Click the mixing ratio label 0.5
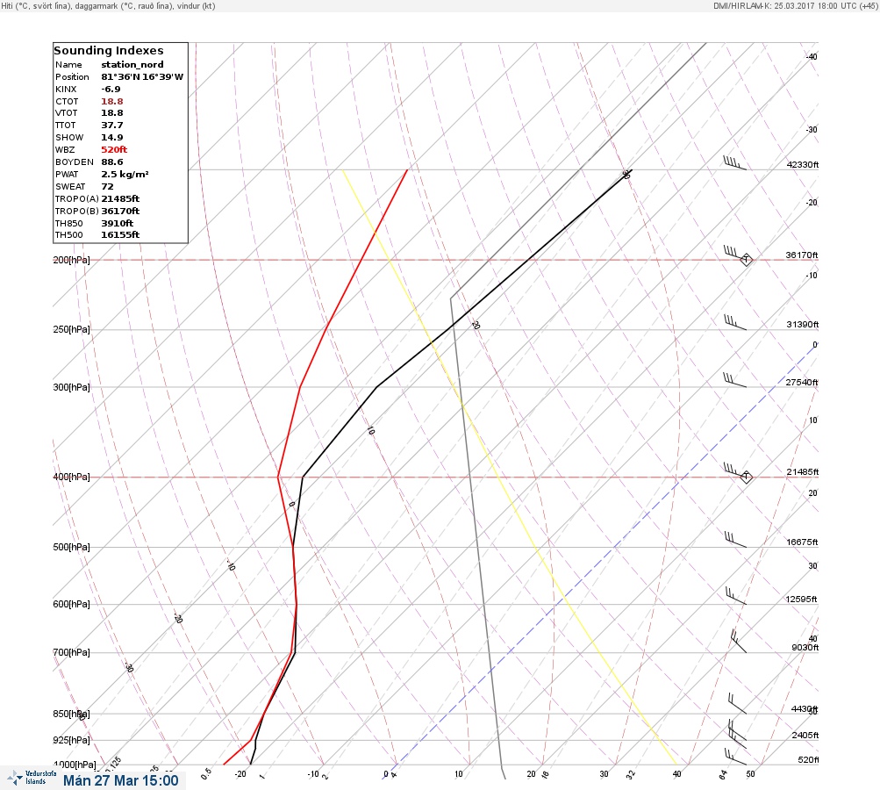Screen dimensions: 880x790 pos(206,773)
